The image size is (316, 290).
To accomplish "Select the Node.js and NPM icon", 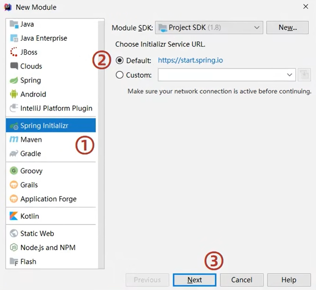I will coord(14,248).
